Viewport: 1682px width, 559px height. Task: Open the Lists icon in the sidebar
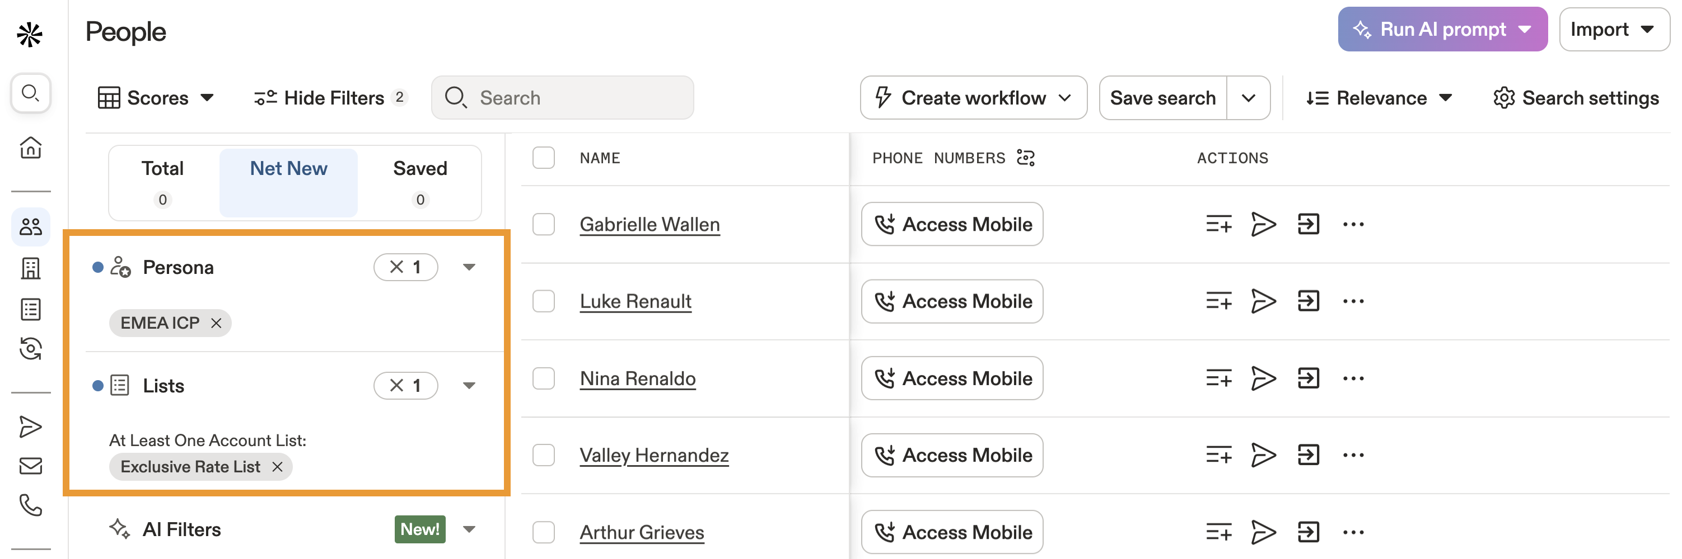[31, 310]
